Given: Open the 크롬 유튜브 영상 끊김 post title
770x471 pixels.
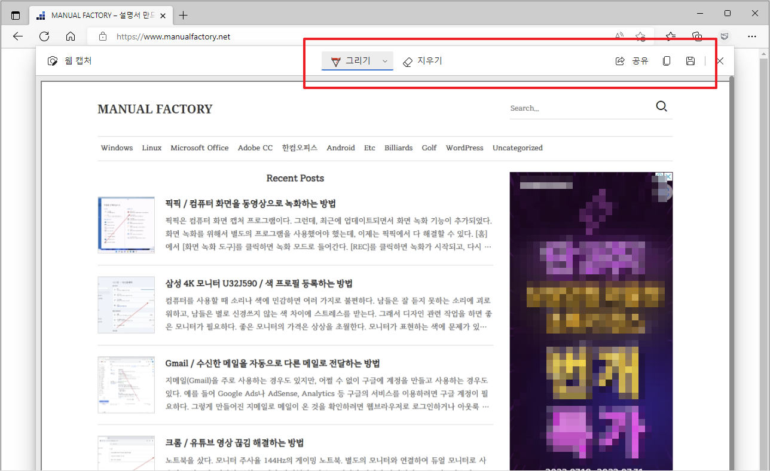Looking at the screenshot, I should (x=235, y=443).
